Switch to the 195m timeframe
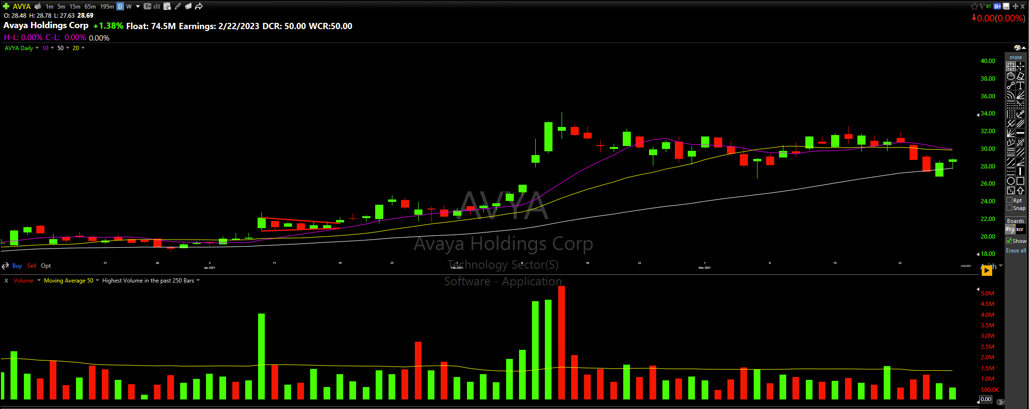 pos(107,6)
